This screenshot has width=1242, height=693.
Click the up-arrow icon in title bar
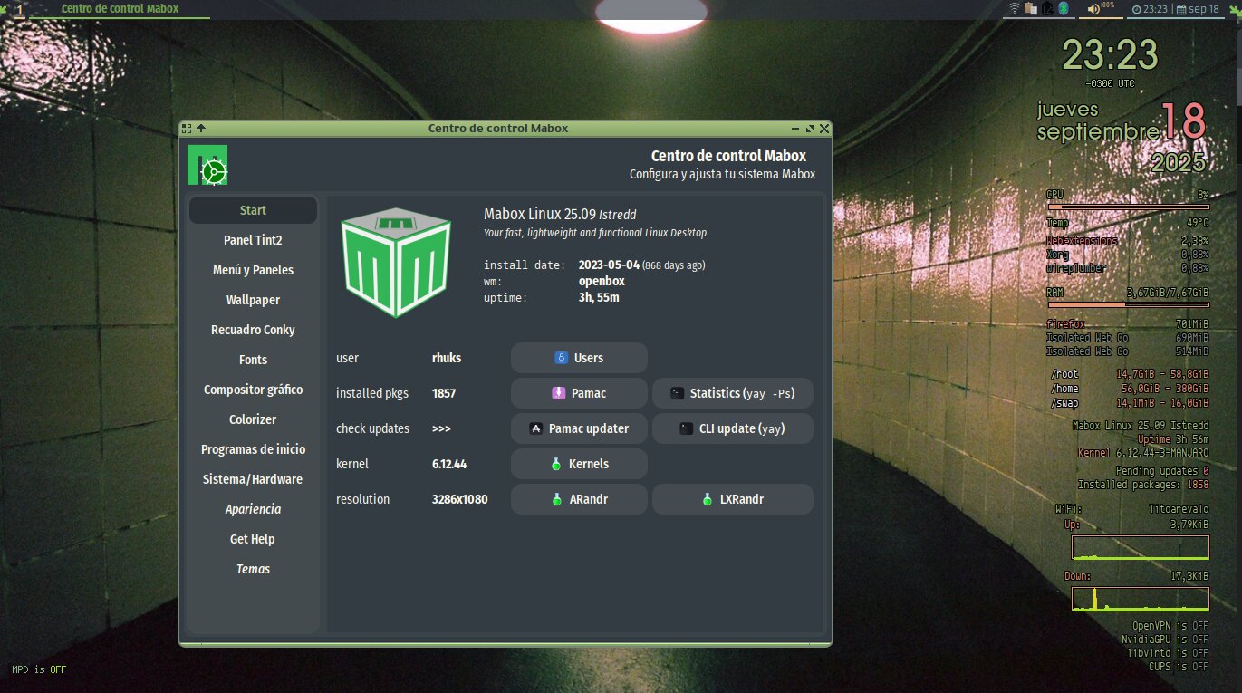point(201,129)
